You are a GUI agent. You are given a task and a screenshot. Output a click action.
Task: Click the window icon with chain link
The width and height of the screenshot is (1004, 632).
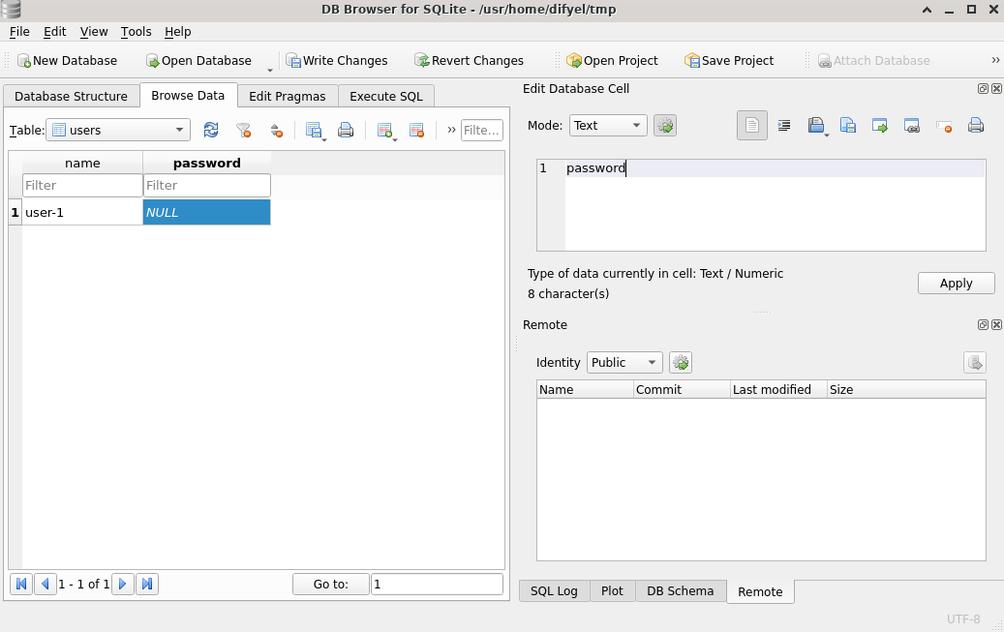912,126
